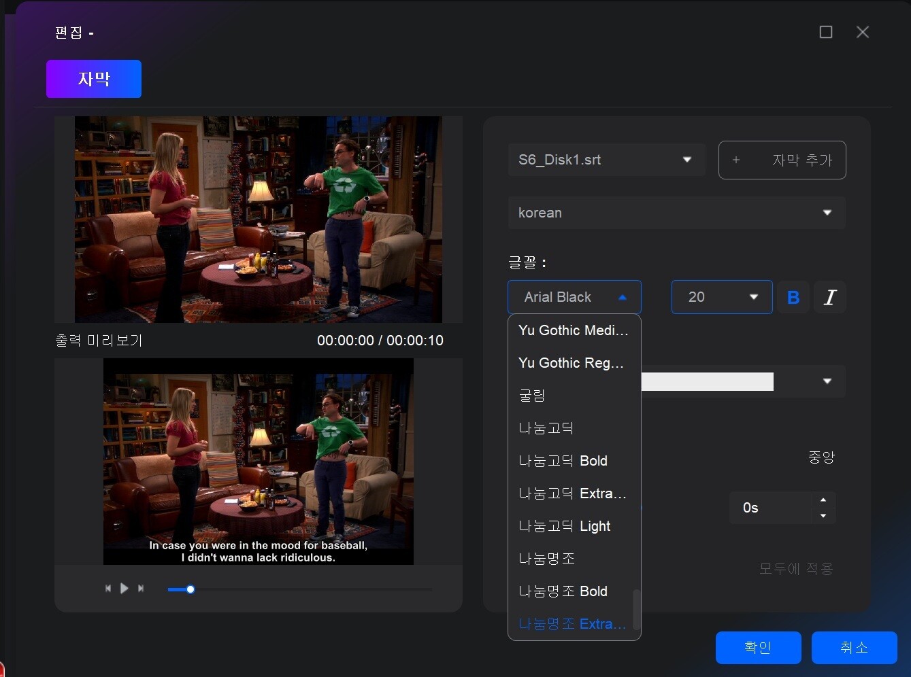Viewport: 911px width, 677px height.
Task: Increase the delay value with up arrow
Action: (823, 500)
